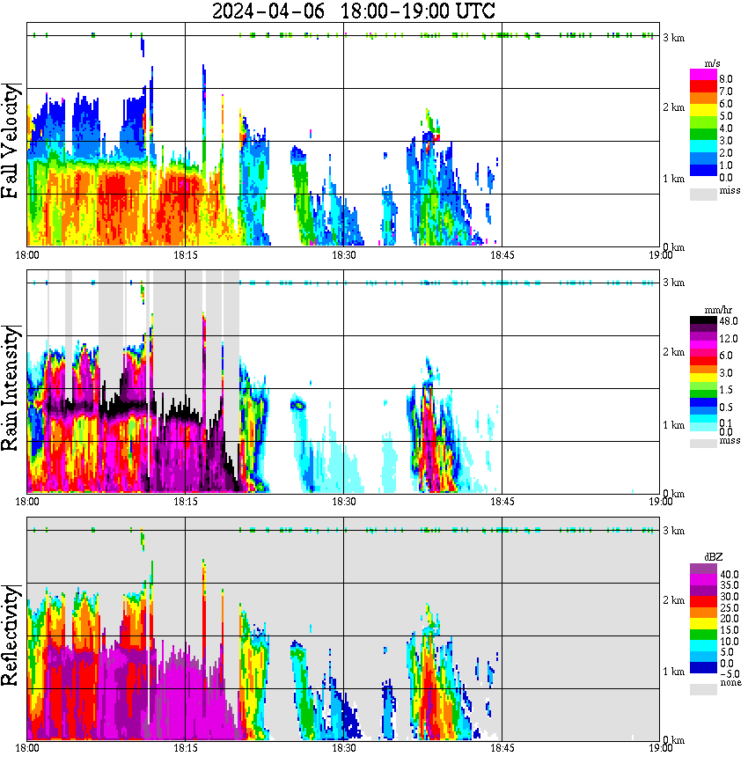
Task: Click the 18:45 time label under Reflectivity
Action: (x=502, y=748)
